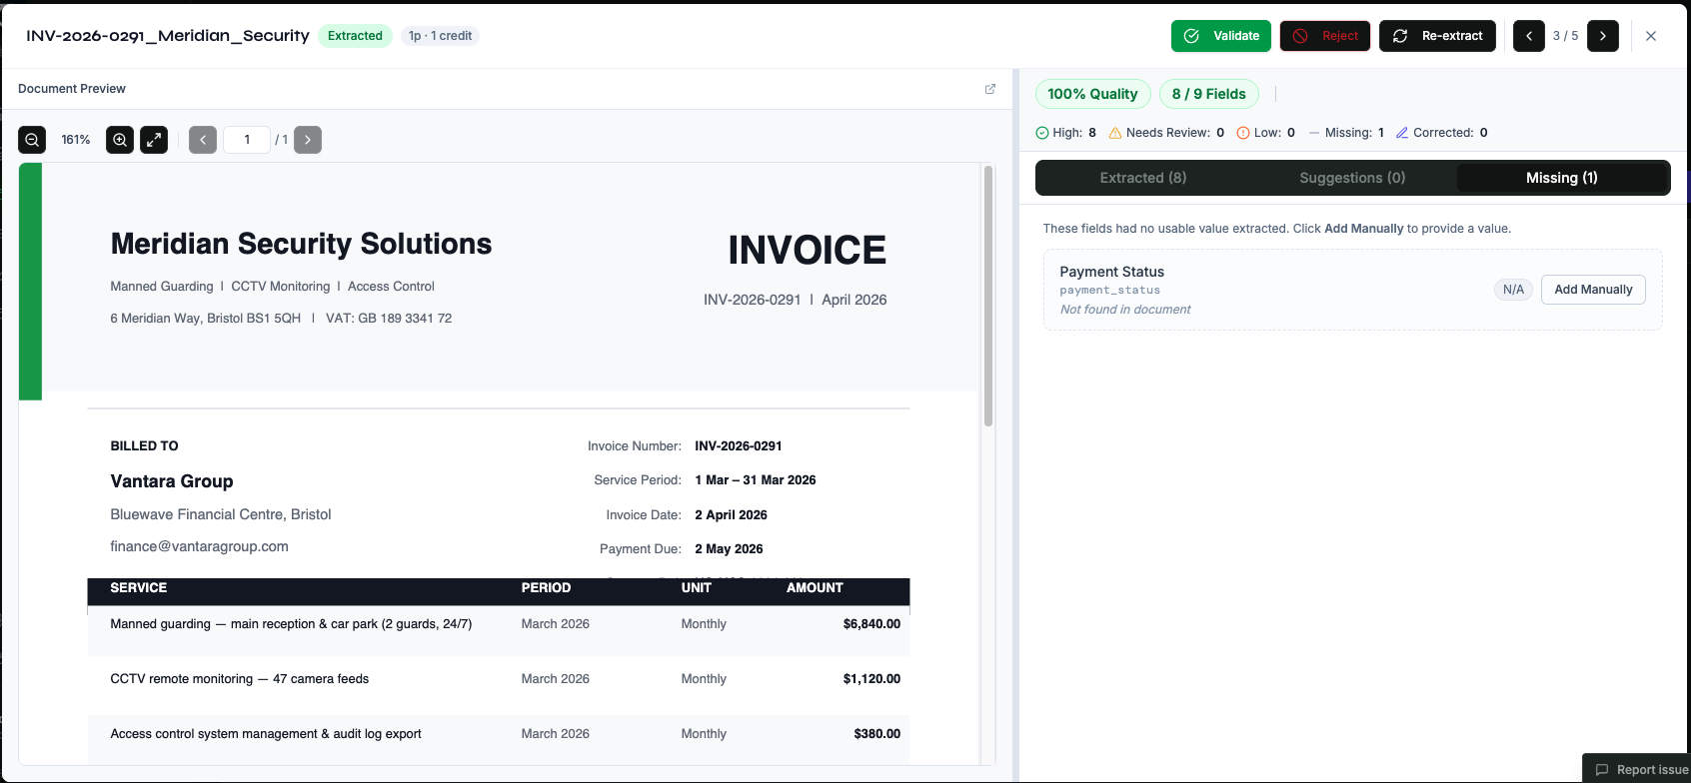Click the Extracted status badge
Viewport: 1691px width, 783px height.
355,36
